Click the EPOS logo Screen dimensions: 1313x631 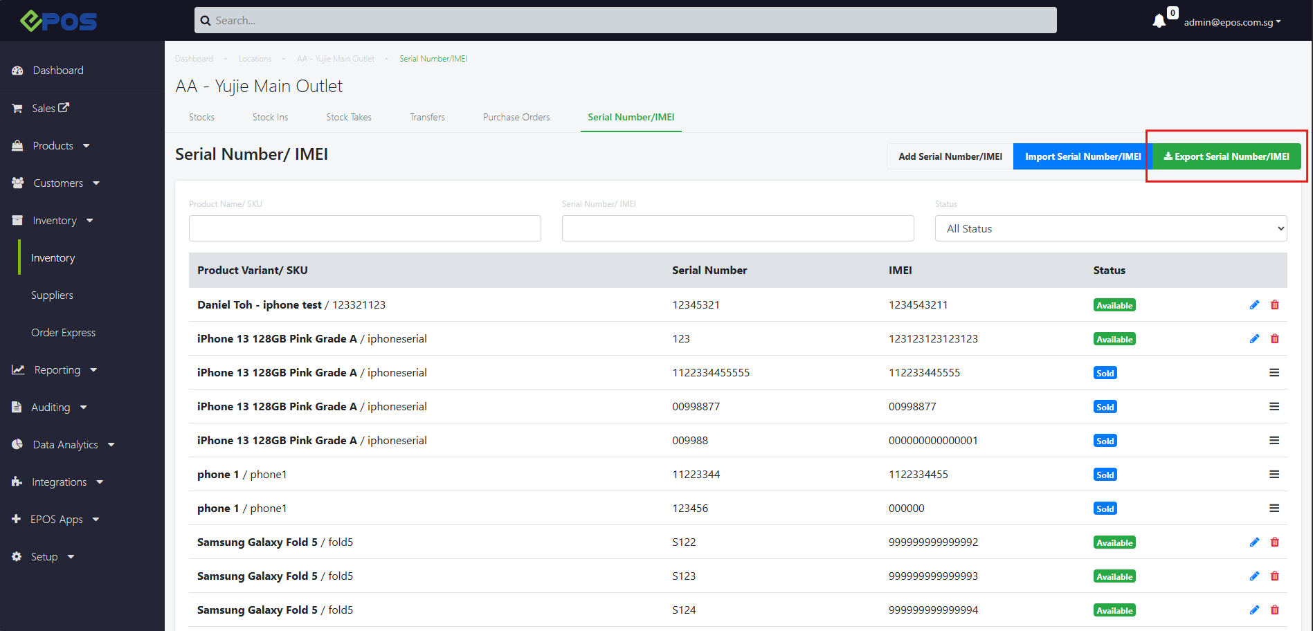coord(59,21)
